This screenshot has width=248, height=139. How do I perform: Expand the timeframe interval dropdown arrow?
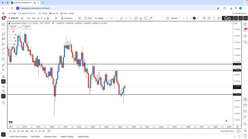coord(51,18)
